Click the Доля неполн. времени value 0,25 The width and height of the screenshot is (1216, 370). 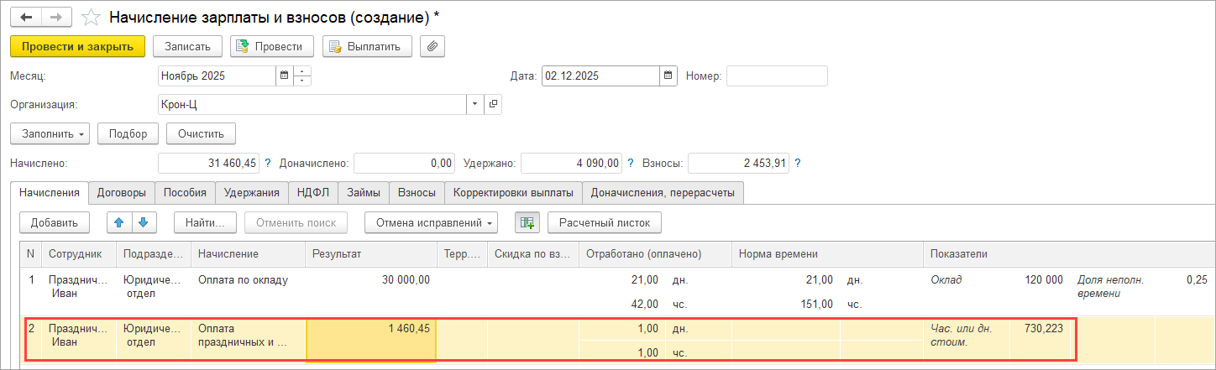pyautogui.click(x=1197, y=279)
